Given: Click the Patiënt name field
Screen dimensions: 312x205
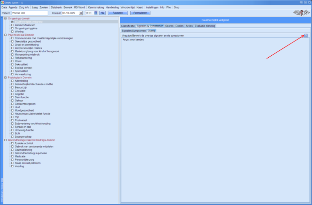Looking at the screenshot, I should coord(29,13).
